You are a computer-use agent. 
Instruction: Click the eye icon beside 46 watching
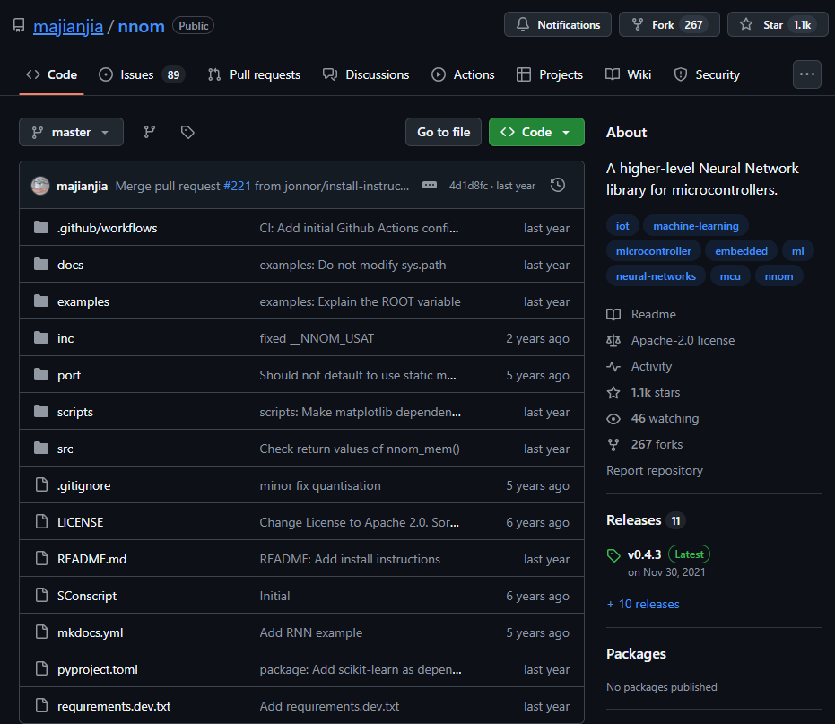[x=613, y=419]
